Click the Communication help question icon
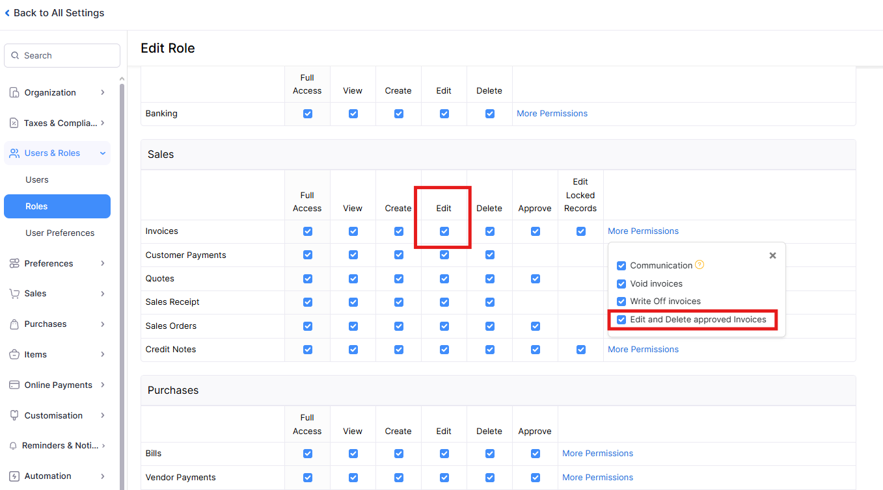The height and width of the screenshot is (490, 883). click(700, 264)
